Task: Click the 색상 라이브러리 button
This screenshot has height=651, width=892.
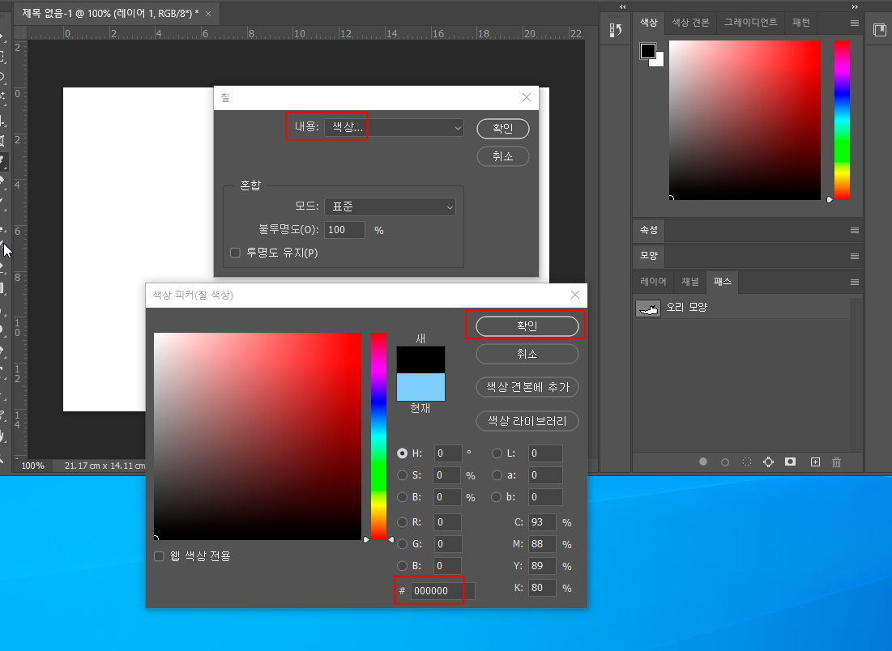Action: (x=527, y=421)
